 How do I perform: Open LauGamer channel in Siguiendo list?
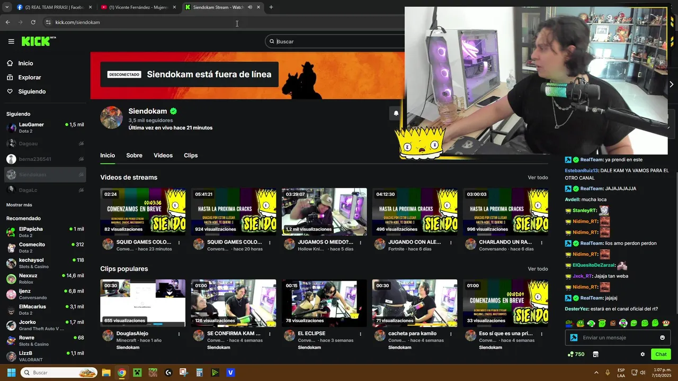click(x=45, y=128)
